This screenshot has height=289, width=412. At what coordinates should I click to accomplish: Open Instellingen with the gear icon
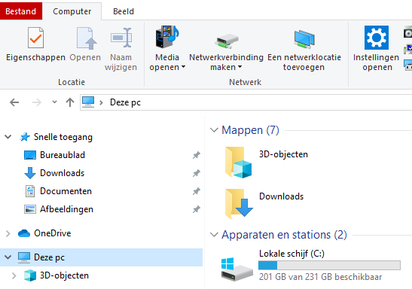pos(377,38)
